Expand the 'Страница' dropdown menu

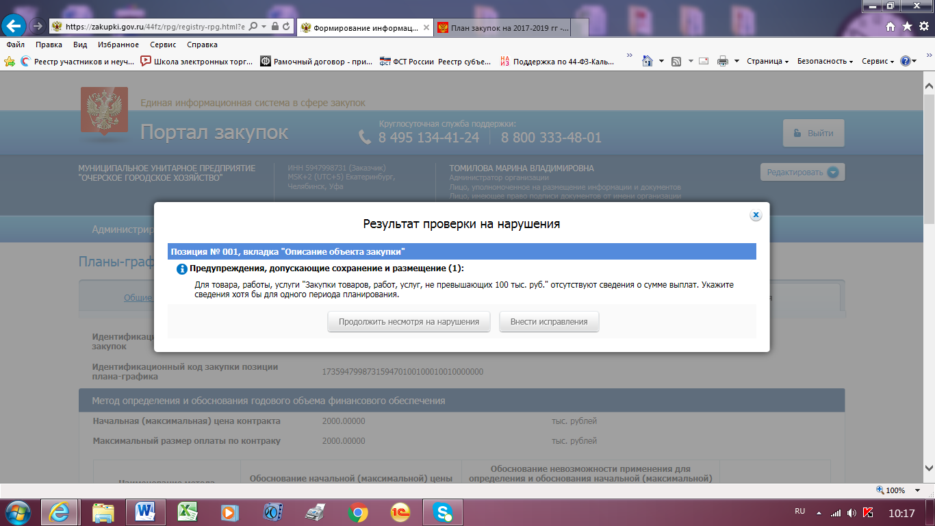tap(767, 61)
